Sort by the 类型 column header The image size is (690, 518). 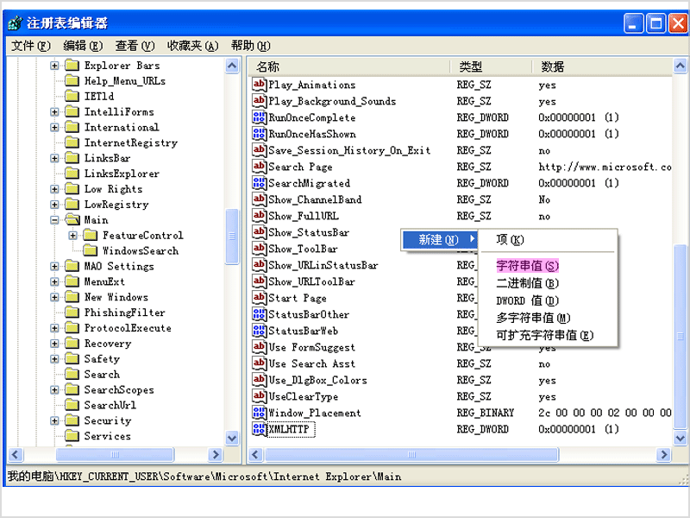click(x=491, y=66)
